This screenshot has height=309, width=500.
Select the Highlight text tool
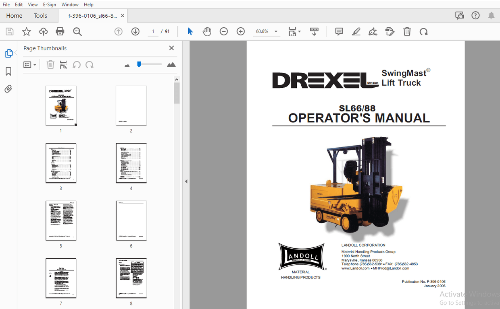[x=356, y=31]
